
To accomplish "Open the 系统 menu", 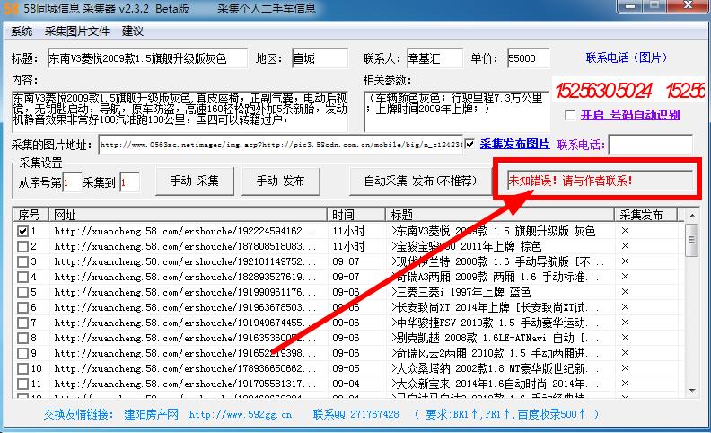I will point(22,31).
